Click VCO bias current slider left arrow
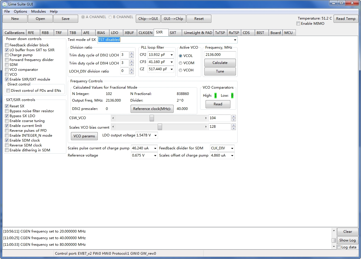 click(113, 127)
